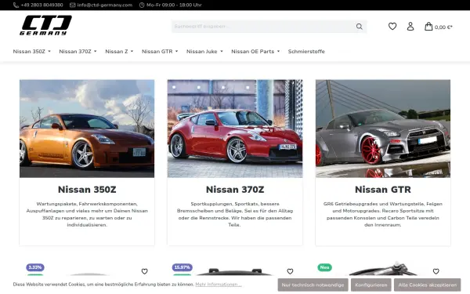Click 'Nur technisch notwendige' cookie button
The height and width of the screenshot is (294, 470).
click(313, 285)
